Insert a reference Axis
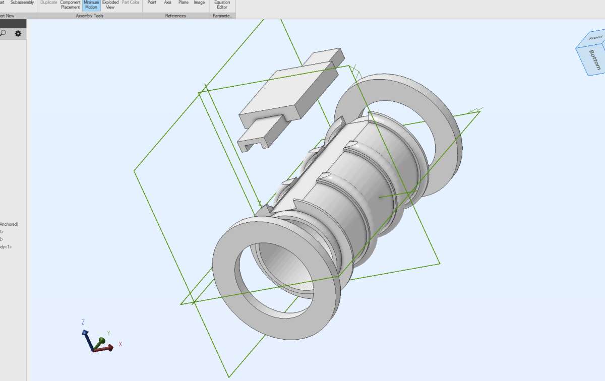 click(167, 3)
